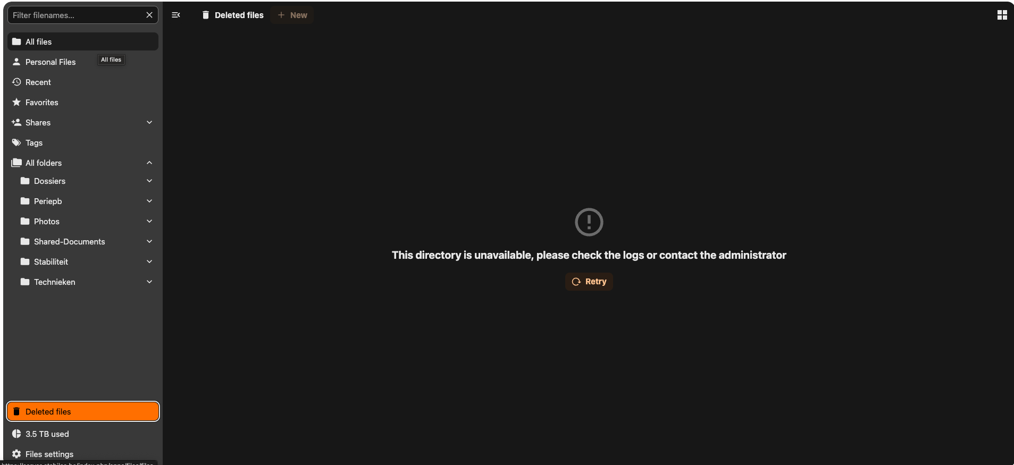Screen dimensions: 1014x465
Task: Open Files settings gear icon
Action: [x=16, y=454]
